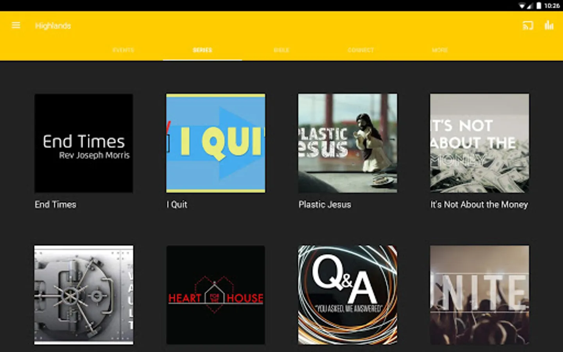The height and width of the screenshot is (352, 563).
Task: Open the End Times series thumbnail
Action: pos(84,143)
